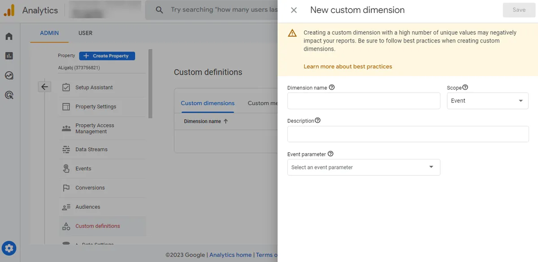Click Dimension name help icon
The height and width of the screenshot is (262, 538).
click(x=332, y=87)
